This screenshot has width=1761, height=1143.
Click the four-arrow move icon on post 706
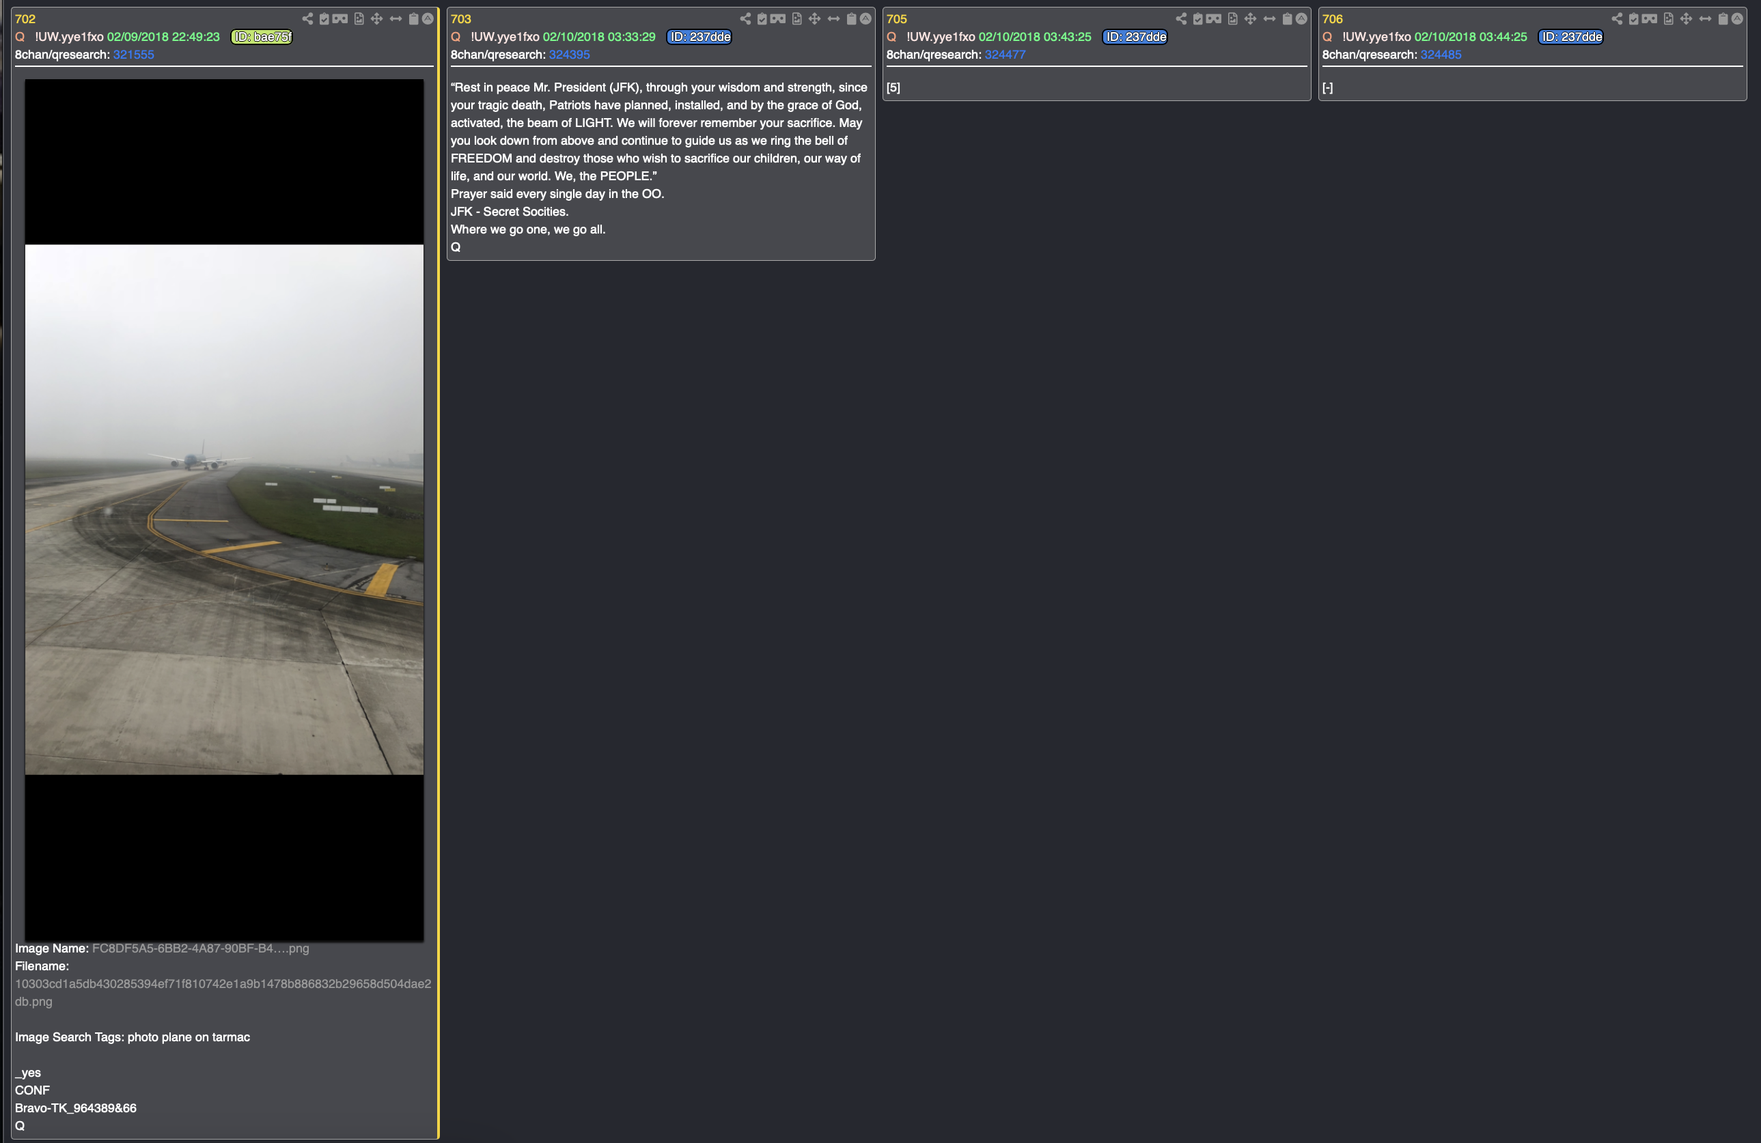click(1687, 18)
